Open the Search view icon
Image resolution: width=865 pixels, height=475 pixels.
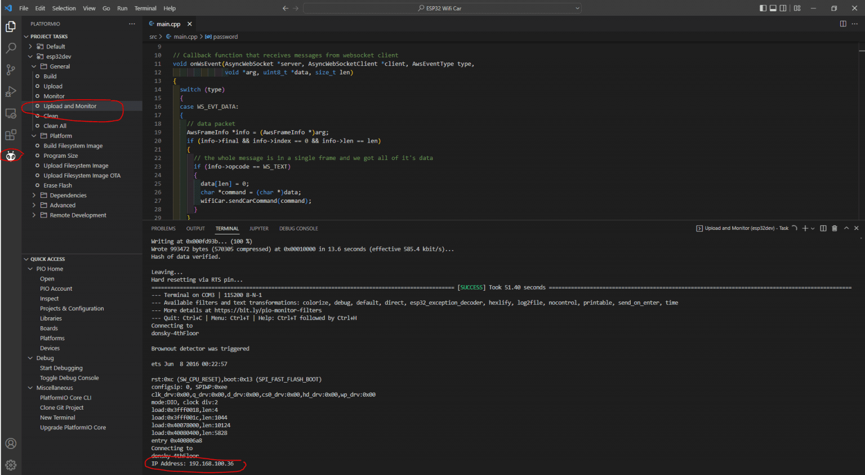click(x=11, y=48)
